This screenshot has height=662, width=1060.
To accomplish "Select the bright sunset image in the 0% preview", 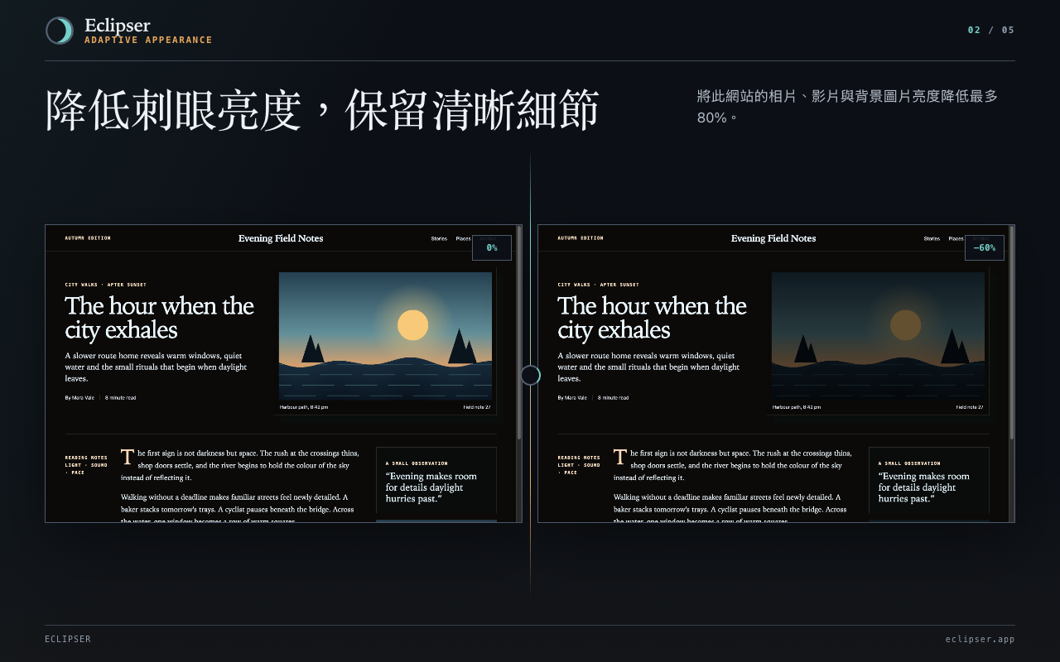I will [x=385, y=336].
